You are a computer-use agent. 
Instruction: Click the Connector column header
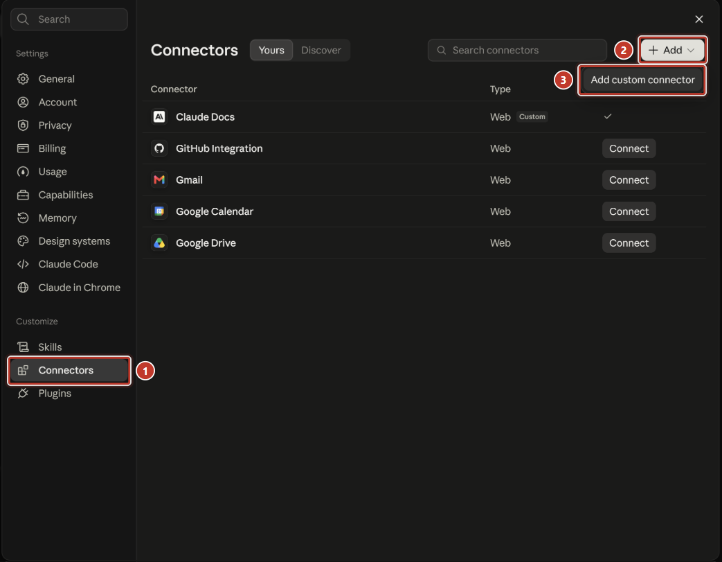[x=174, y=89]
